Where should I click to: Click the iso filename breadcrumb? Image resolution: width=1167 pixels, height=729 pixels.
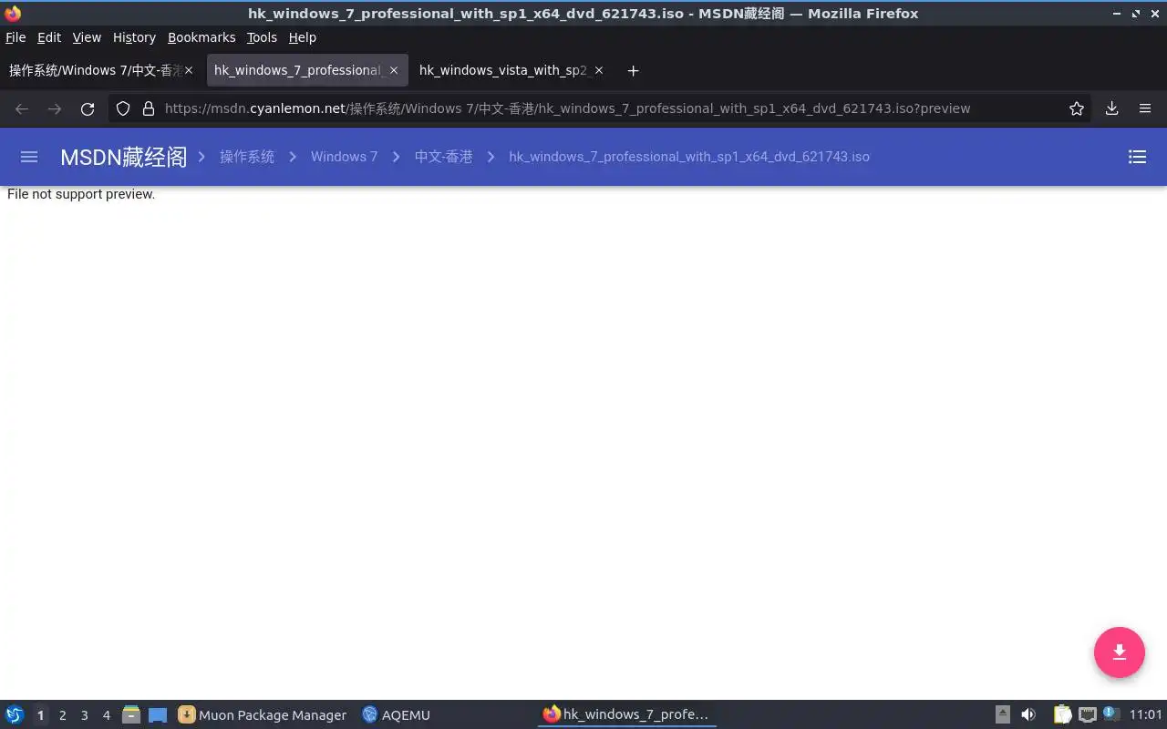coord(689,157)
